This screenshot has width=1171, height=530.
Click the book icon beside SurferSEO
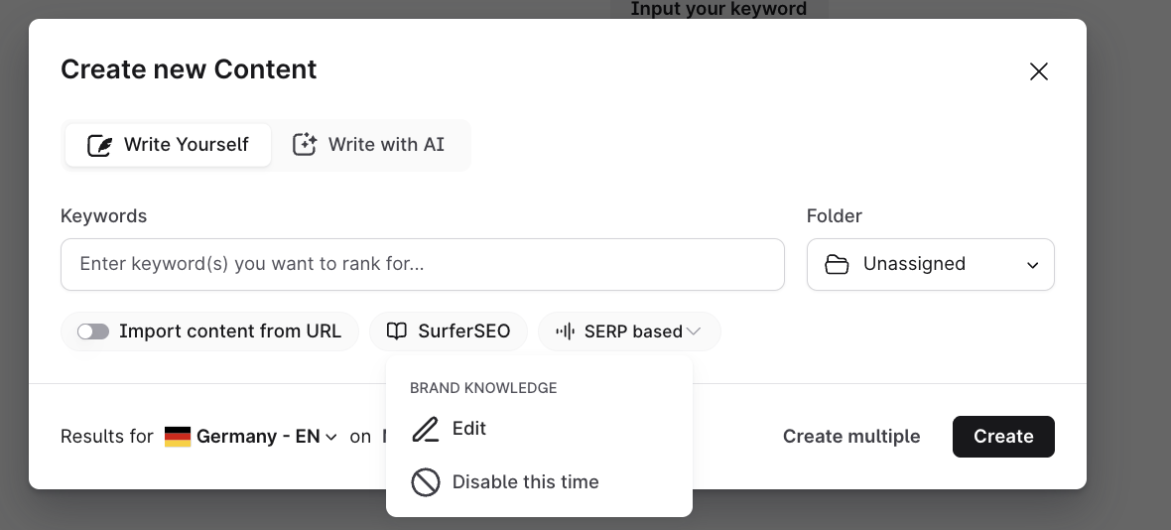(x=397, y=331)
